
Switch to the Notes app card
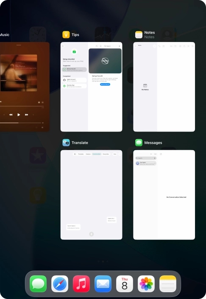164,87
